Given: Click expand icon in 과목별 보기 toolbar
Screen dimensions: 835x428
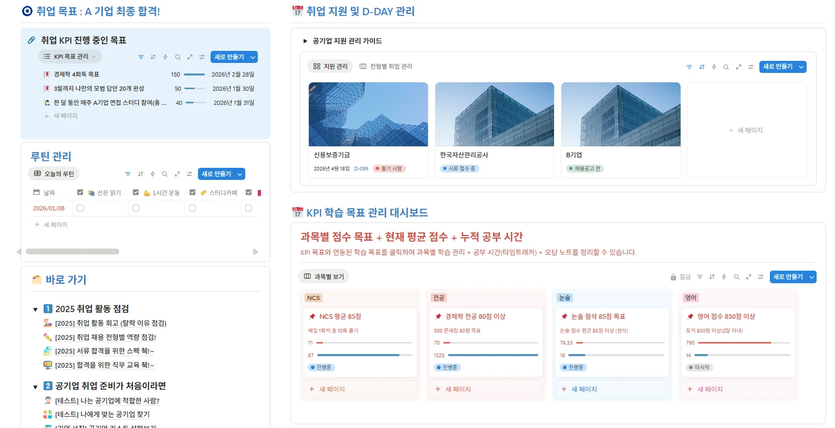Looking at the screenshot, I should point(748,277).
